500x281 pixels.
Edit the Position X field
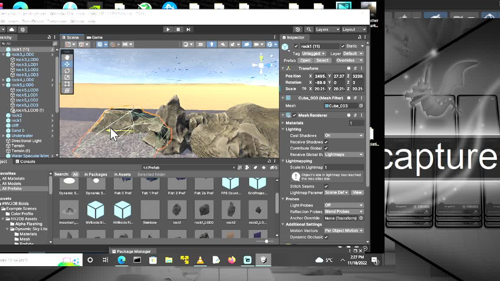coord(320,76)
